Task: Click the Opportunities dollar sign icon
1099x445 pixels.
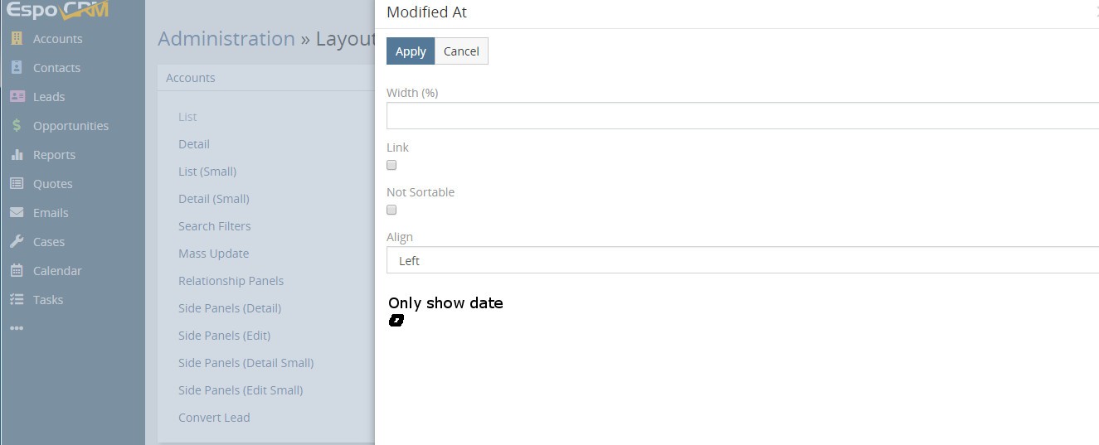Action: (17, 126)
